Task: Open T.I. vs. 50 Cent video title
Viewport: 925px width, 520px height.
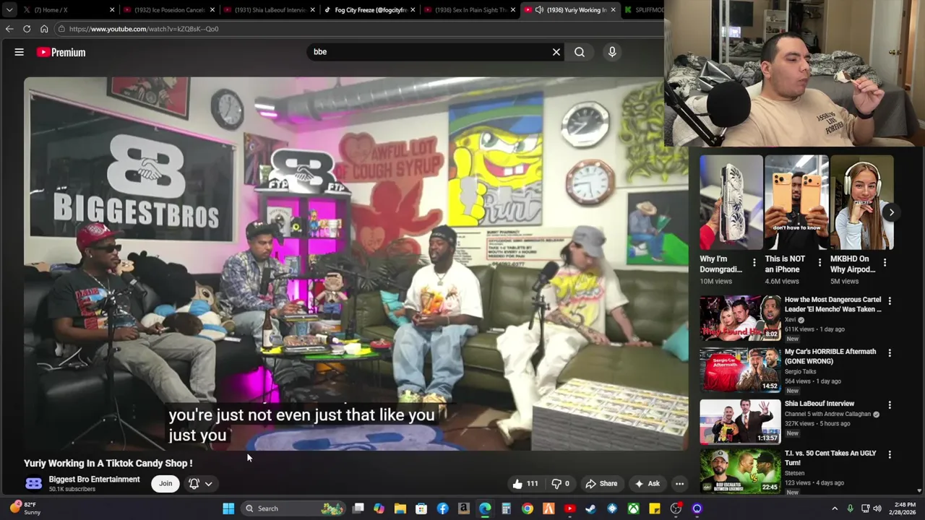Action: 830,458
